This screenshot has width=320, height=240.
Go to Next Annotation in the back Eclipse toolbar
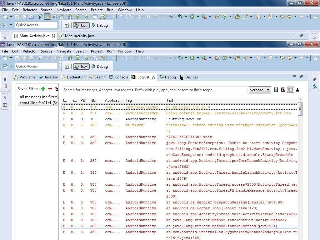click(258, 17)
